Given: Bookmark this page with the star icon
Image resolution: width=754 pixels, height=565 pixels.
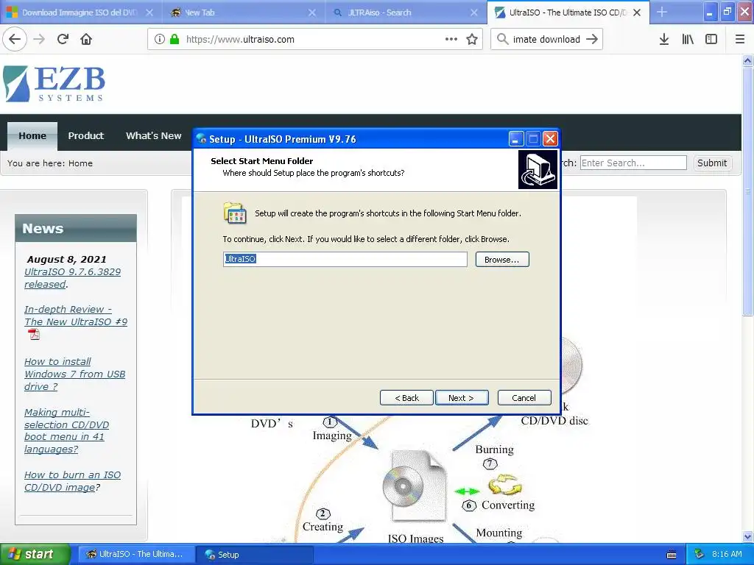Looking at the screenshot, I should (x=472, y=39).
